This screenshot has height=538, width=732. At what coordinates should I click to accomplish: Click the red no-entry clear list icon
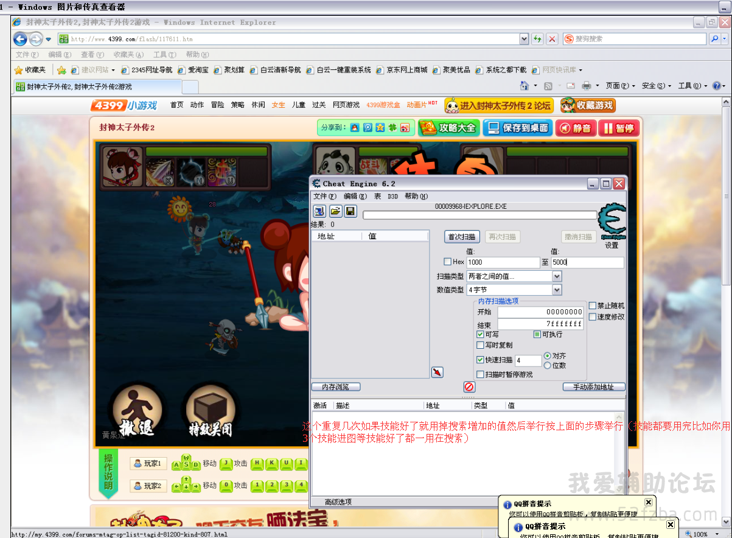tap(469, 386)
